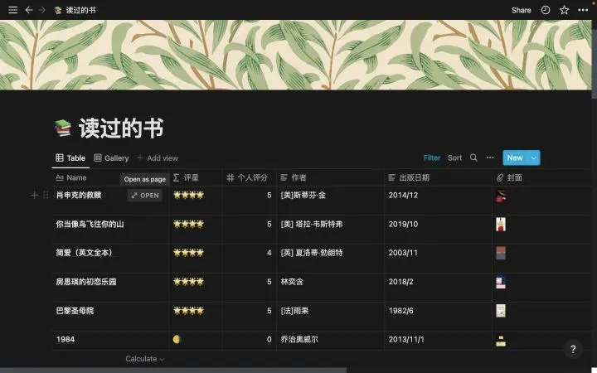Select the 1984 name cell
597x373 pixels.
(110, 341)
